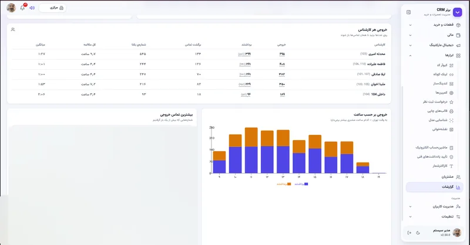Open محدثه امیری outgoing count ۶۹۵
The width and height of the screenshot is (470, 245).
(x=282, y=54)
